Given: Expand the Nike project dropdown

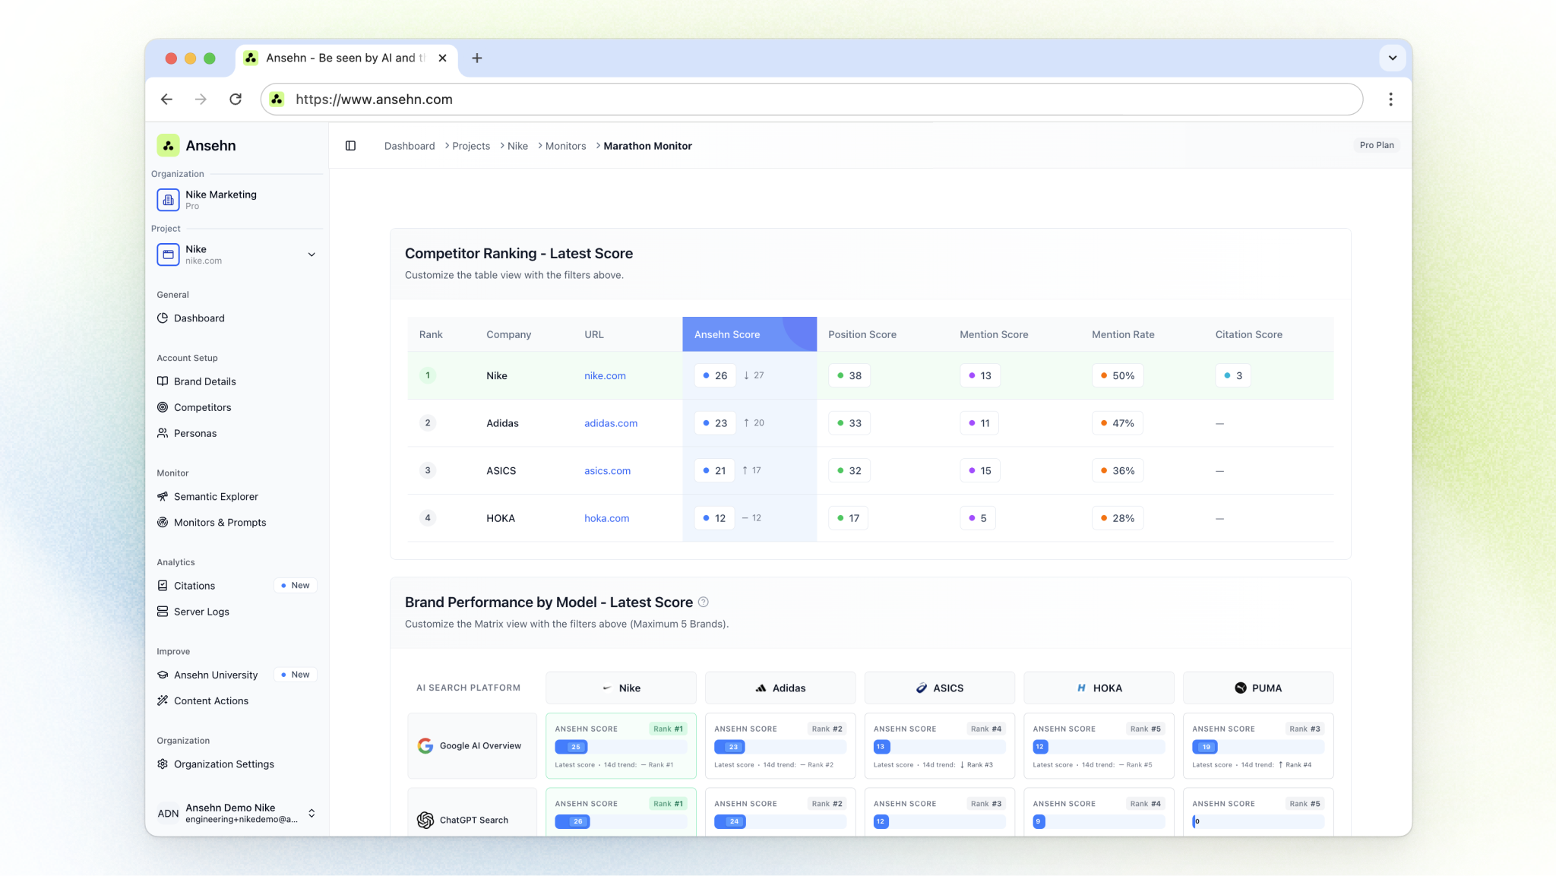Looking at the screenshot, I should pyautogui.click(x=312, y=255).
